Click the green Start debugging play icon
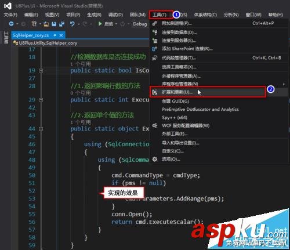The height and width of the screenshot is (250, 290). click(100, 24)
